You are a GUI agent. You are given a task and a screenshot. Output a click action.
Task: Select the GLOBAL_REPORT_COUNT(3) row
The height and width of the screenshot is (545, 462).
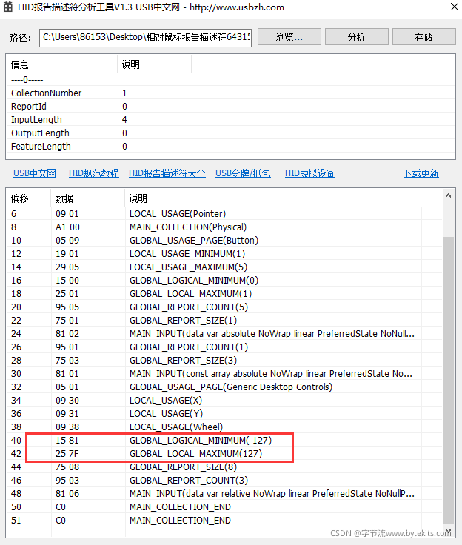click(x=224, y=480)
